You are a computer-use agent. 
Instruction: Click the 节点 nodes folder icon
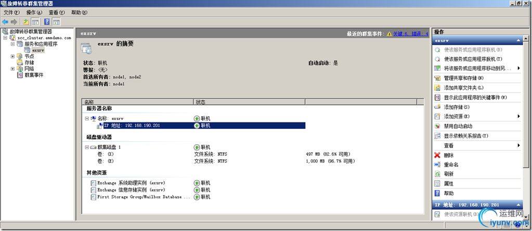pyautogui.click(x=20, y=57)
